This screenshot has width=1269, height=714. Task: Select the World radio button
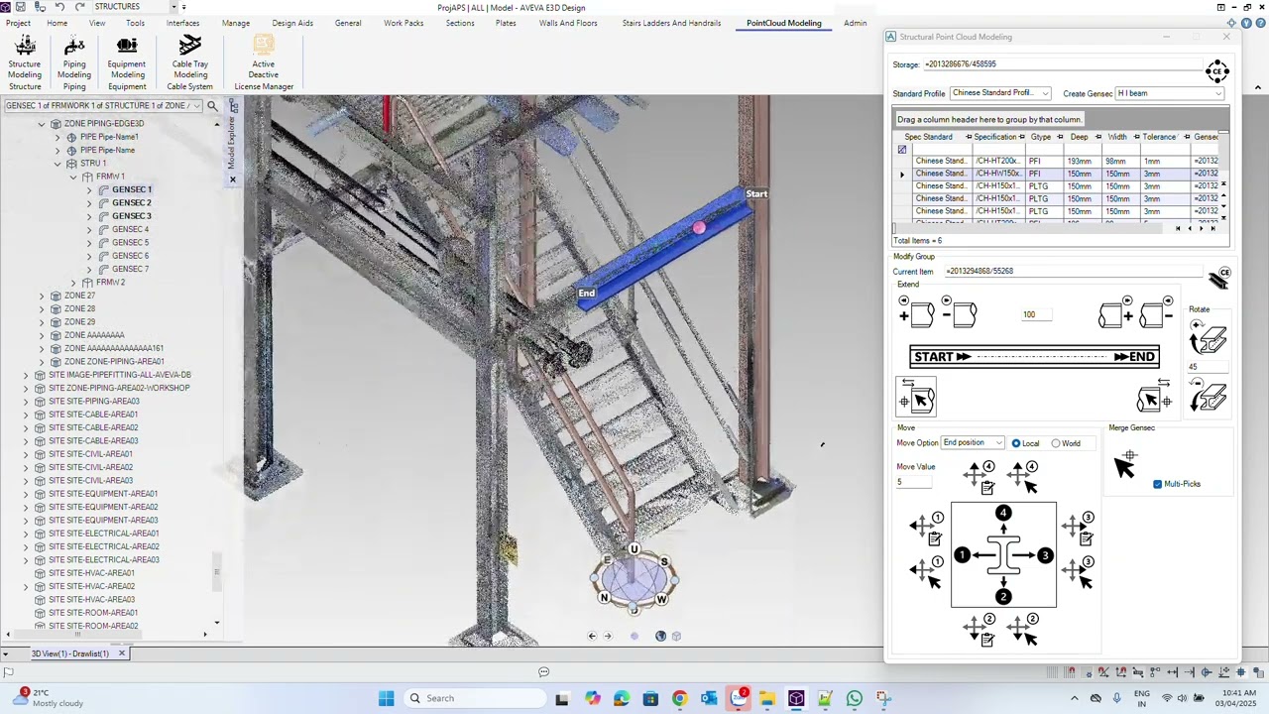pos(1056,443)
